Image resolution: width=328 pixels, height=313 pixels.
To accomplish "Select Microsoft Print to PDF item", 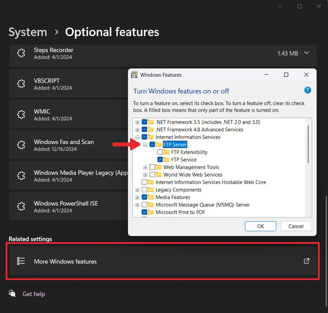I will pyautogui.click(x=180, y=212).
